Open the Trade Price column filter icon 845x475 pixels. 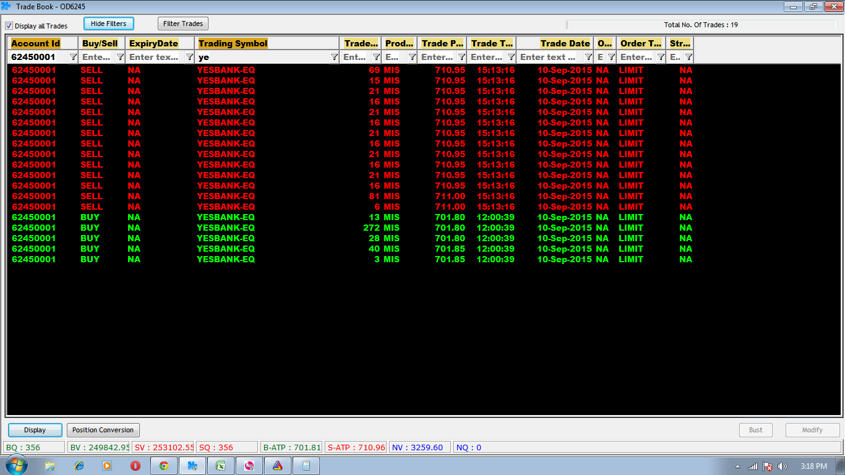461,57
